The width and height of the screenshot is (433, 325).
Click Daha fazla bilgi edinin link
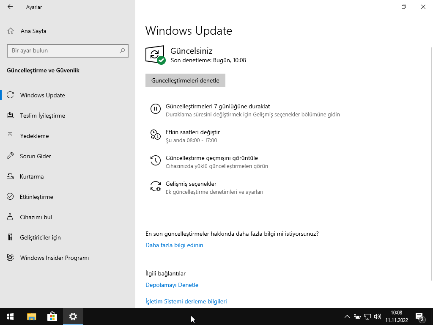[174, 245]
